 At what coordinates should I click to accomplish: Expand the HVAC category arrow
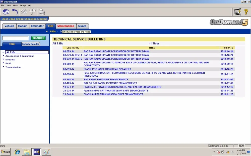(x=3, y=63)
